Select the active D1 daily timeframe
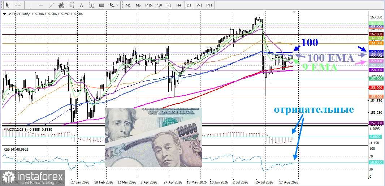This screenshot has height=186, width=385. point(189,5)
